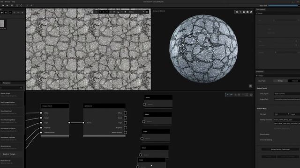Open the Using Export dropdown

(x=286, y=94)
